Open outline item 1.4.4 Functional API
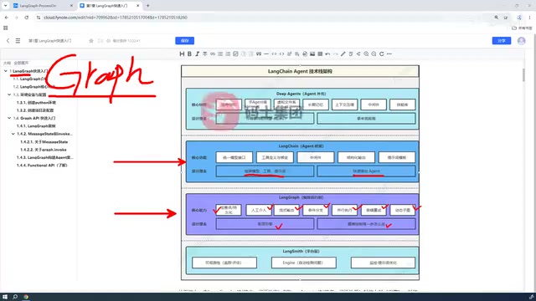This screenshot has height=301, width=536. click(x=42, y=166)
